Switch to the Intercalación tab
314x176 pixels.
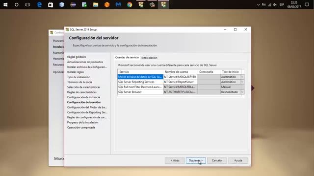pyautogui.click(x=149, y=58)
